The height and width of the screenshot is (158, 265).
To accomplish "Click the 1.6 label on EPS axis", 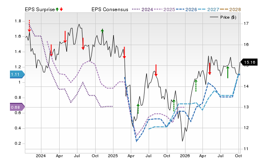I will pos(18,36).
